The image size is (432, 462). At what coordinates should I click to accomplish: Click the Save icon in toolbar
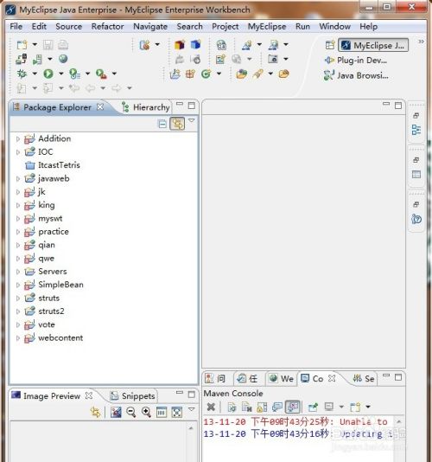coord(48,45)
